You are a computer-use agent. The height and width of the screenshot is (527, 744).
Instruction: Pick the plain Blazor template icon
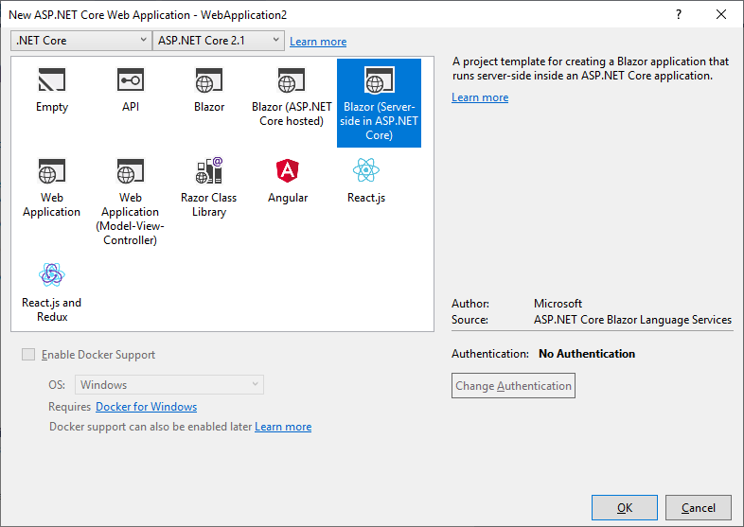click(209, 79)
